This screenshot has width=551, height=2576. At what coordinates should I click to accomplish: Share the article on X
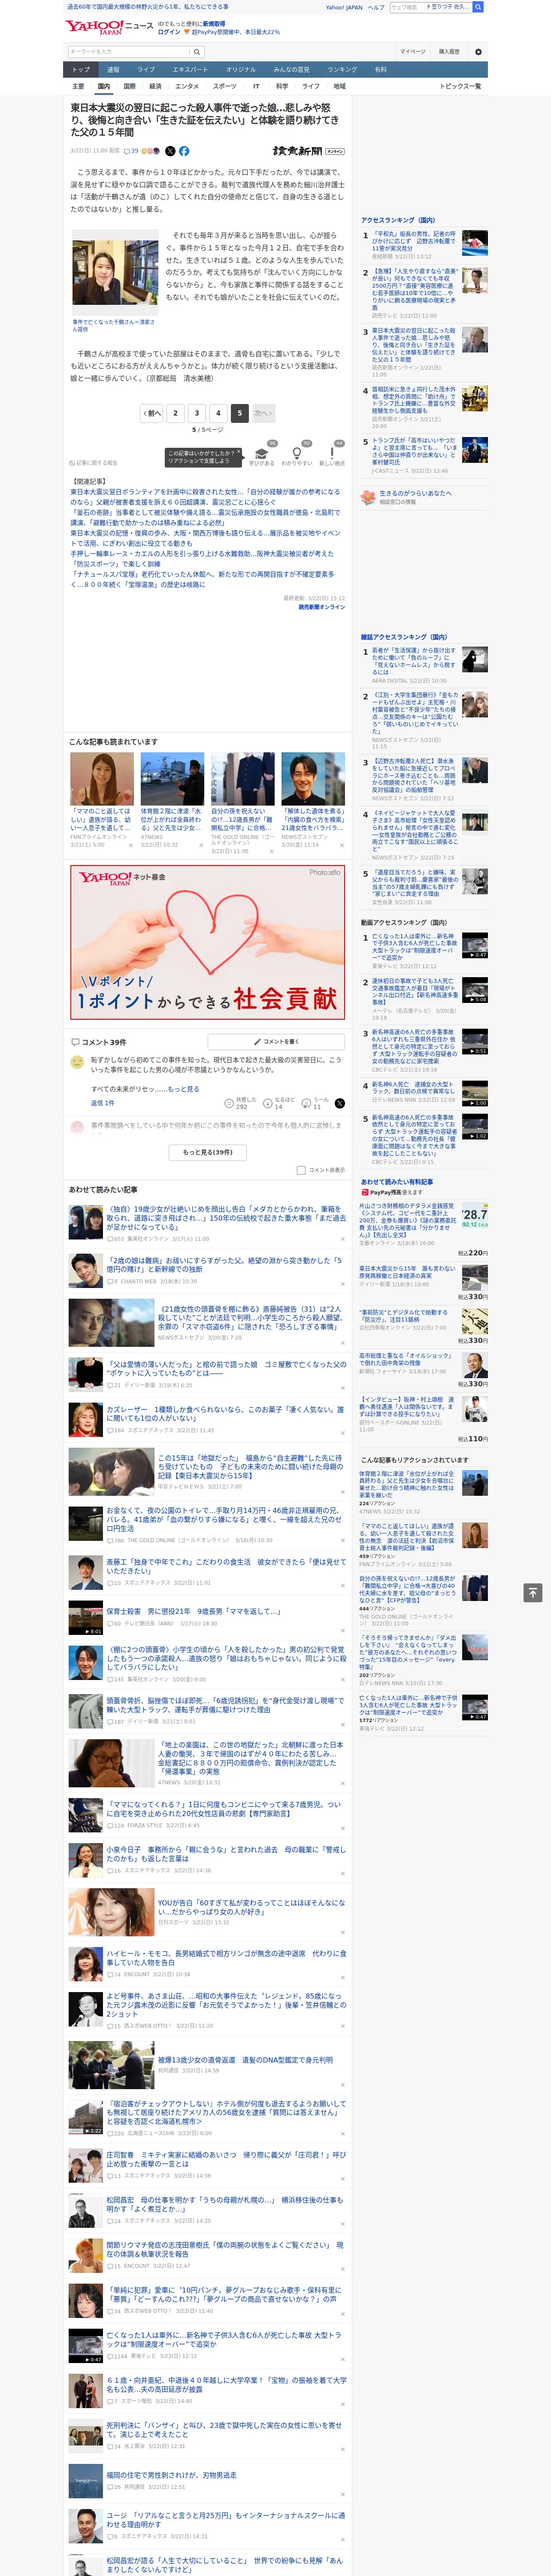[x=170, y=151]
